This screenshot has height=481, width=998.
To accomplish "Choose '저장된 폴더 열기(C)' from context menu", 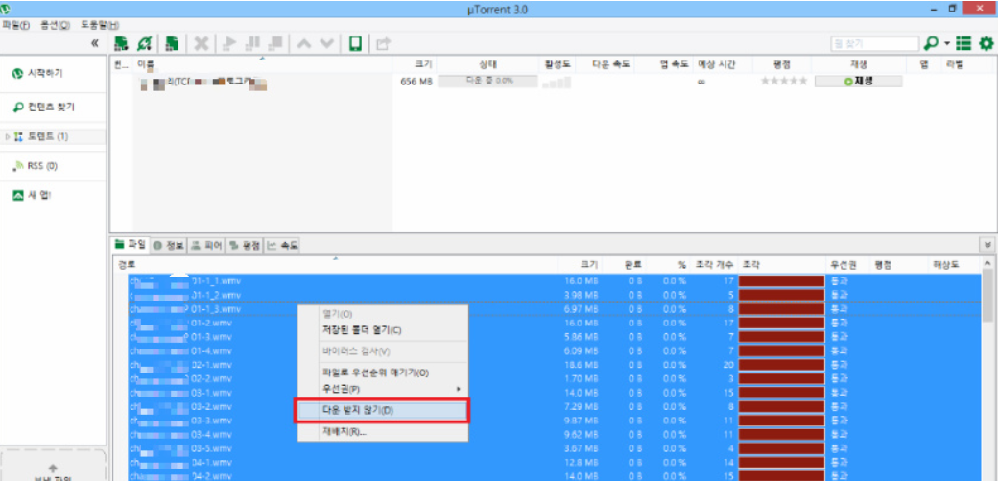I will click(362, 330).
